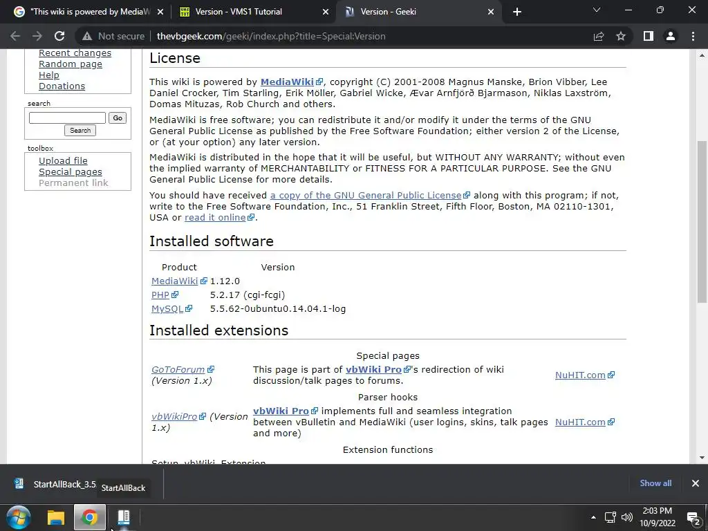Reload the current page

click(x=59, y=36)
